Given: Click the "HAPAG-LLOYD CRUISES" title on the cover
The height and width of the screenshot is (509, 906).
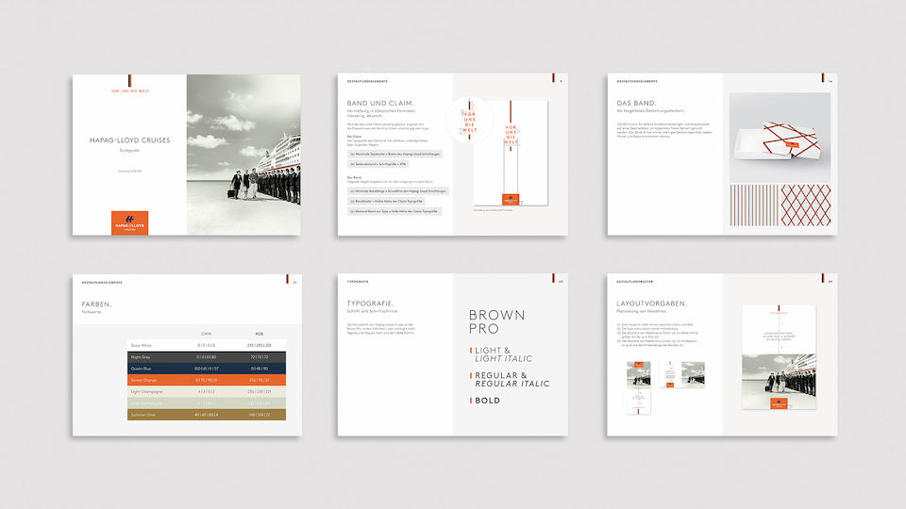Looking at the screenshot, I should tap(130, 140).
